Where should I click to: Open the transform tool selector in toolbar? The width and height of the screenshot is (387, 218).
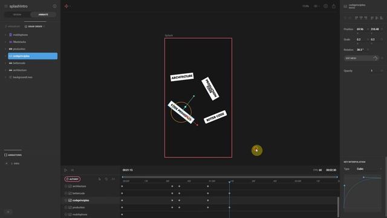click(x=67, y=6)
